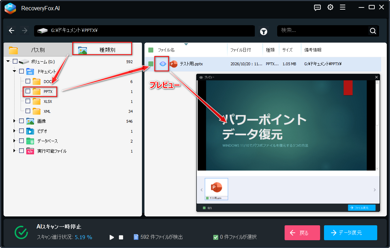Click the search magnifier icon
This screenshot has width=390, height=248.
click(373, 31)
